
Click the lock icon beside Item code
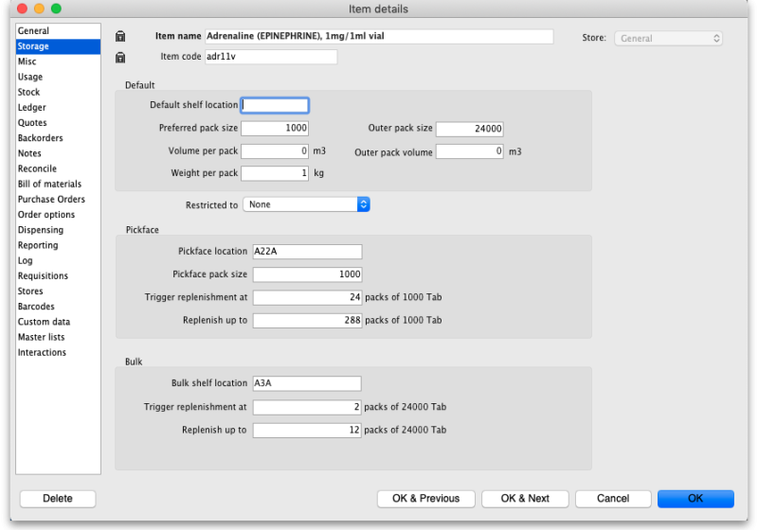point(120,58)
